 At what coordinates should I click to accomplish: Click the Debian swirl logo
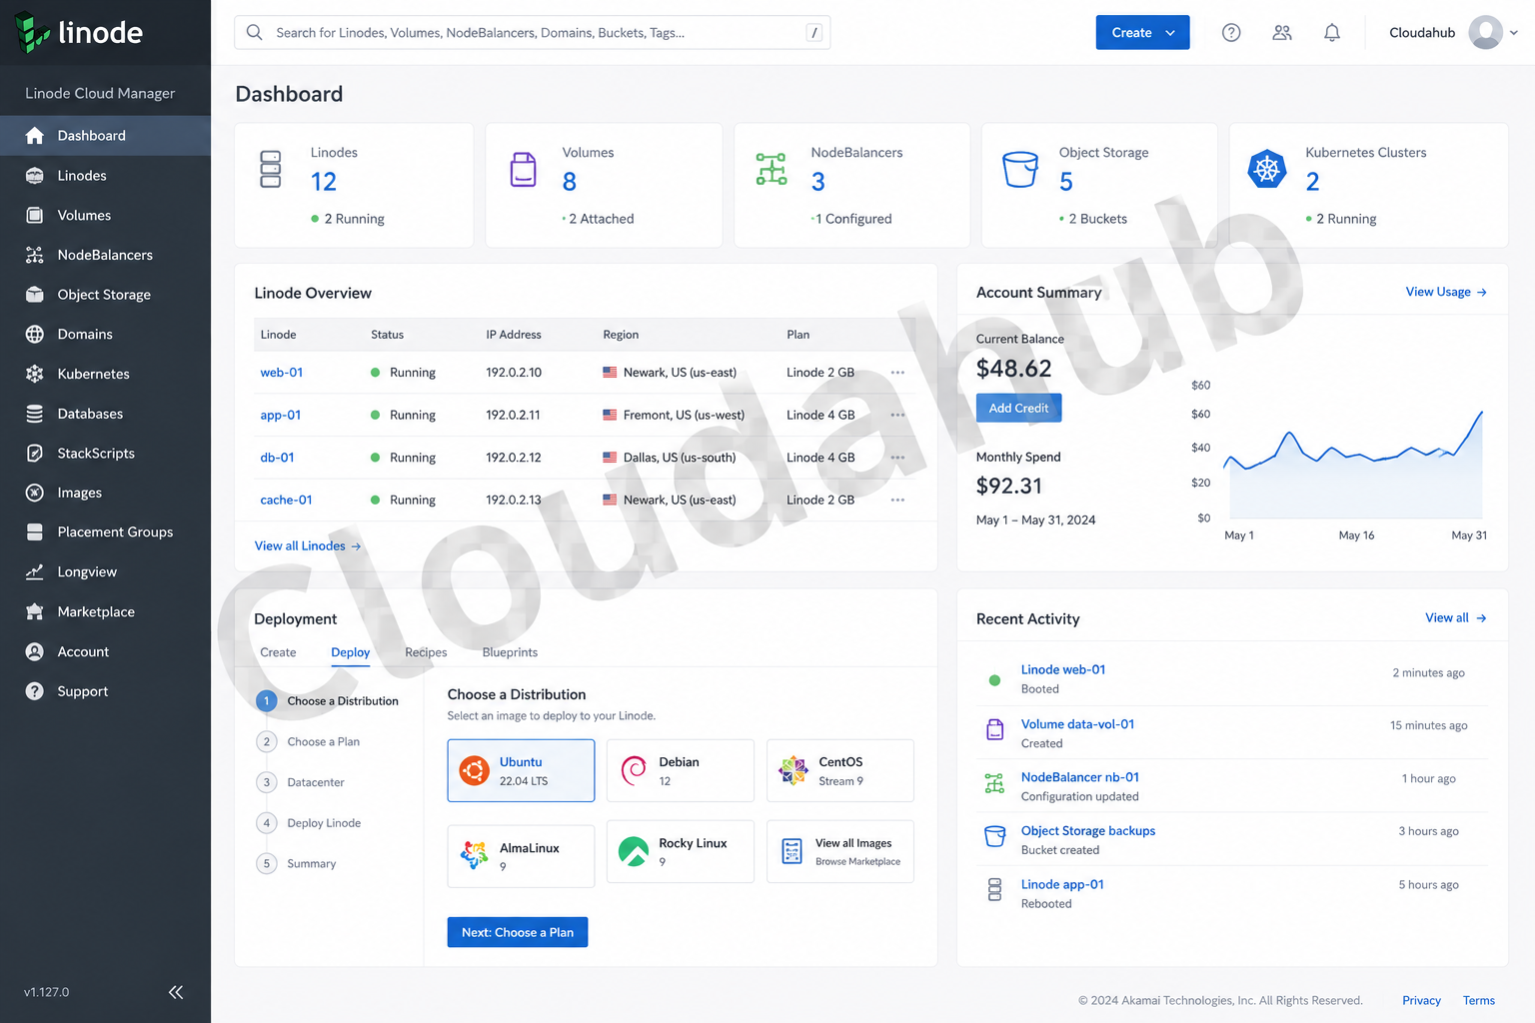634,770
